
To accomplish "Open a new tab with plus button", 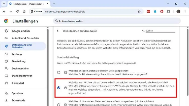I will tap(54, 4).
